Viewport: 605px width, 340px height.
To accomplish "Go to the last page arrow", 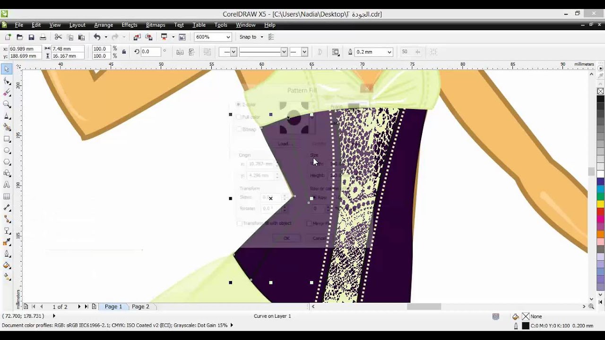I will [86, 306].
